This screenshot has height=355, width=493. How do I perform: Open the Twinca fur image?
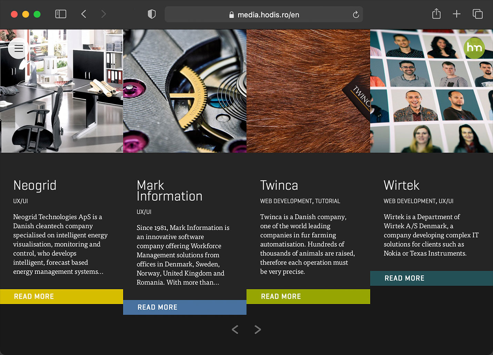(x=308, y=91)
